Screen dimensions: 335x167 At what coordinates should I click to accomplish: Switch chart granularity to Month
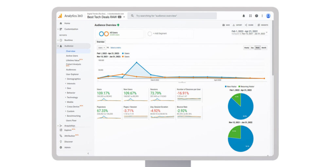coord(264,48)
